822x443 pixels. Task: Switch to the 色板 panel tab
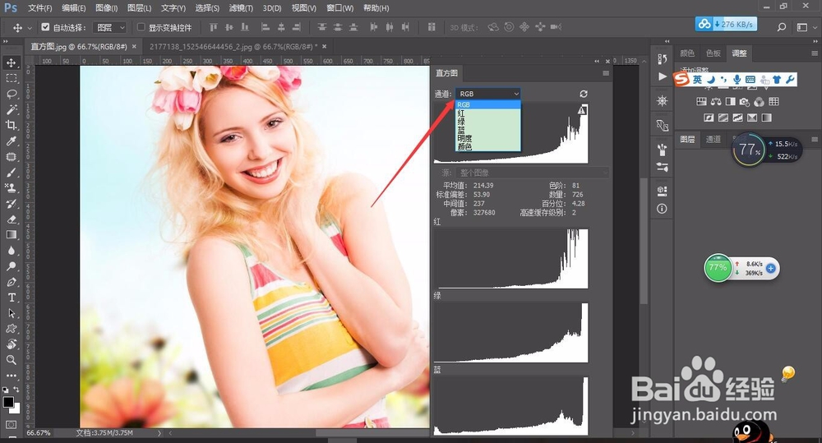point(713,53)
